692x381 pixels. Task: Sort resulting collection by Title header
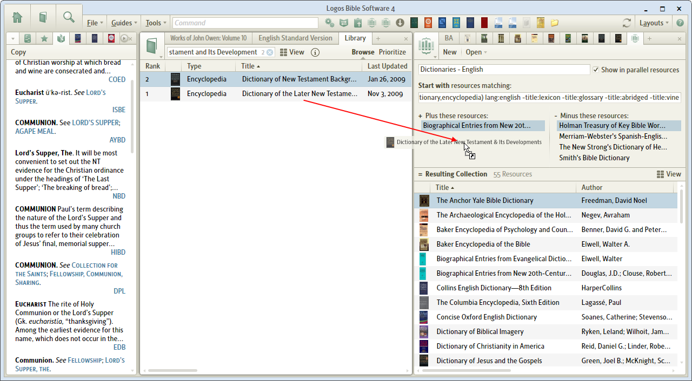click(504, 187)
